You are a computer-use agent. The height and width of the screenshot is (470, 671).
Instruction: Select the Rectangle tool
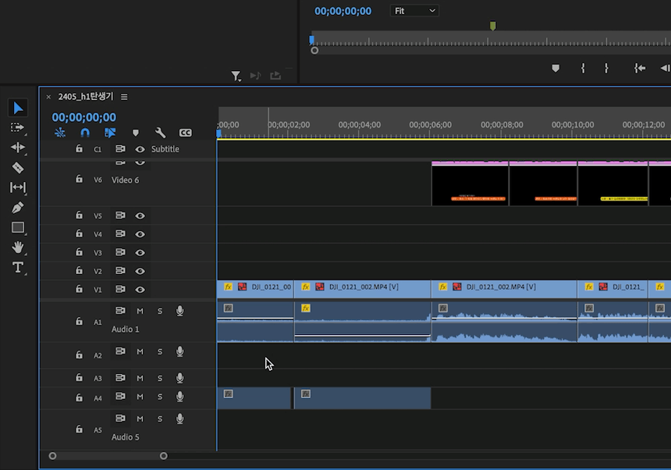18,228
